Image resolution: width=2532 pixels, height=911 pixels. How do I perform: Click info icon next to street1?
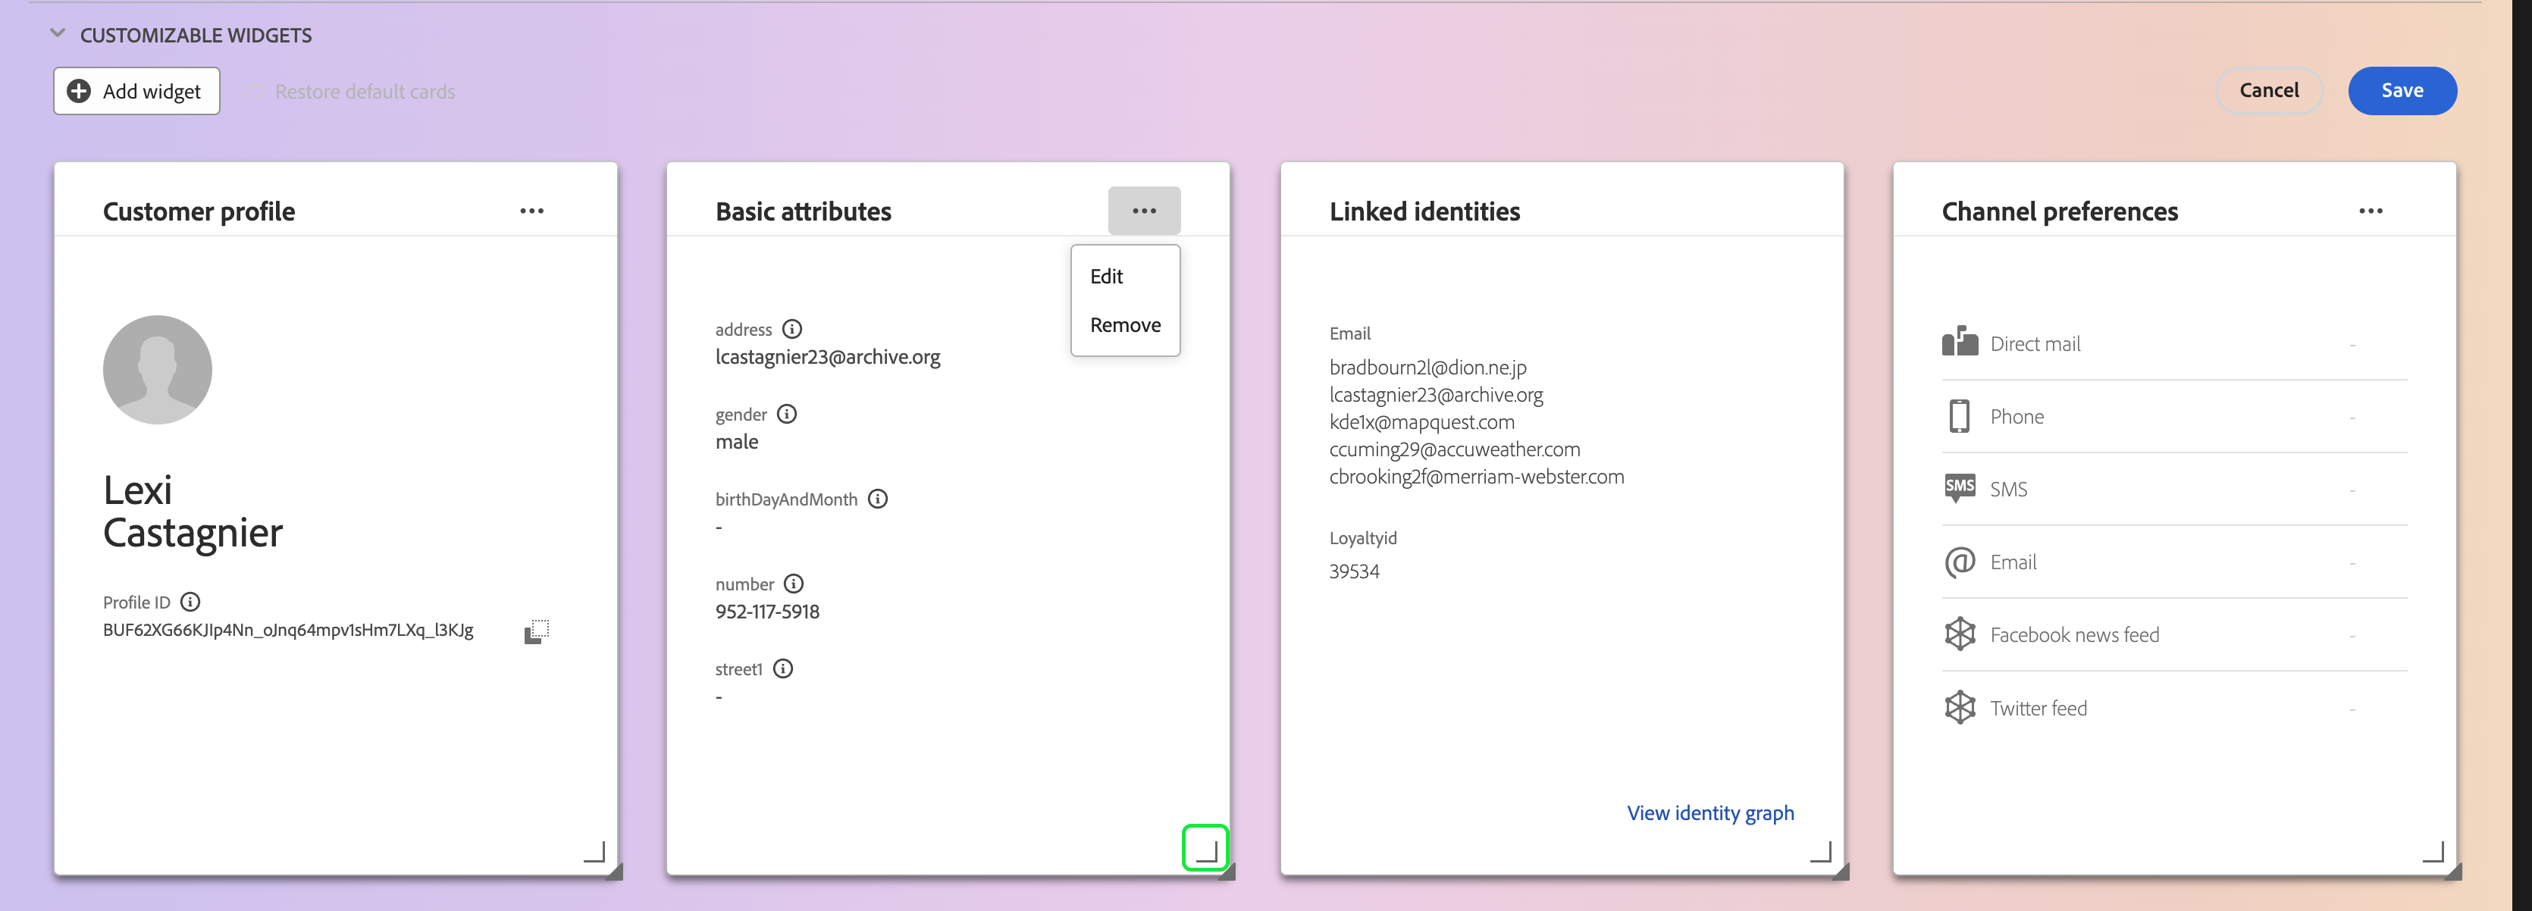click(x=782, y=669)
